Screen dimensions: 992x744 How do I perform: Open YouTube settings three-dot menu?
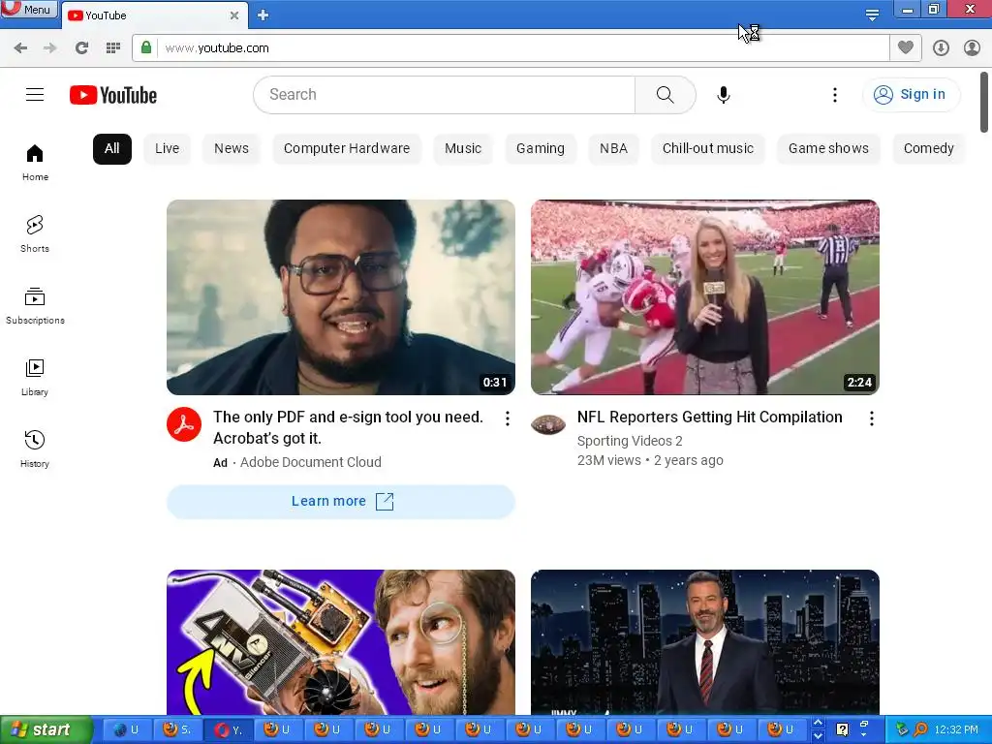coord(834,95)
